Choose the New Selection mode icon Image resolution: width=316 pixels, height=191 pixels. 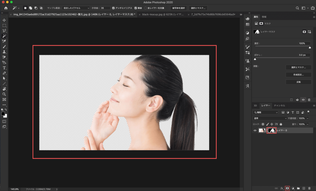click(25, 8)
